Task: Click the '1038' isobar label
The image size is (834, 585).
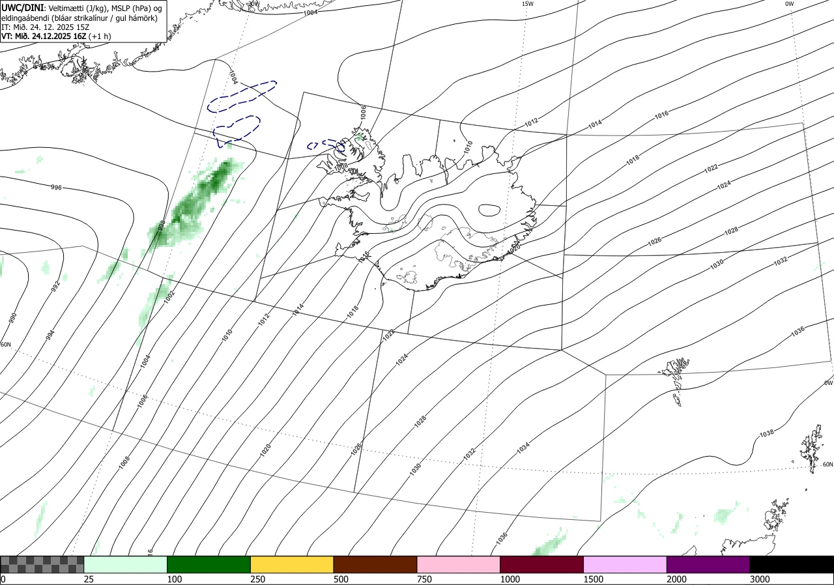Action: pos(766,433)
